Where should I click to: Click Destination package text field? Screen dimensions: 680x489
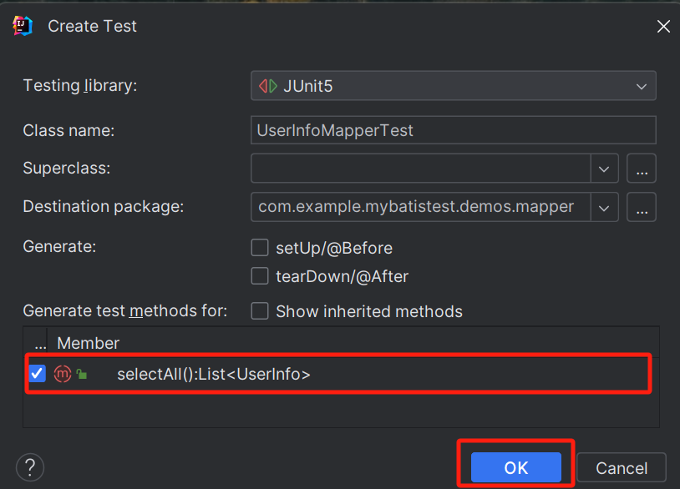tap(421, 207)
